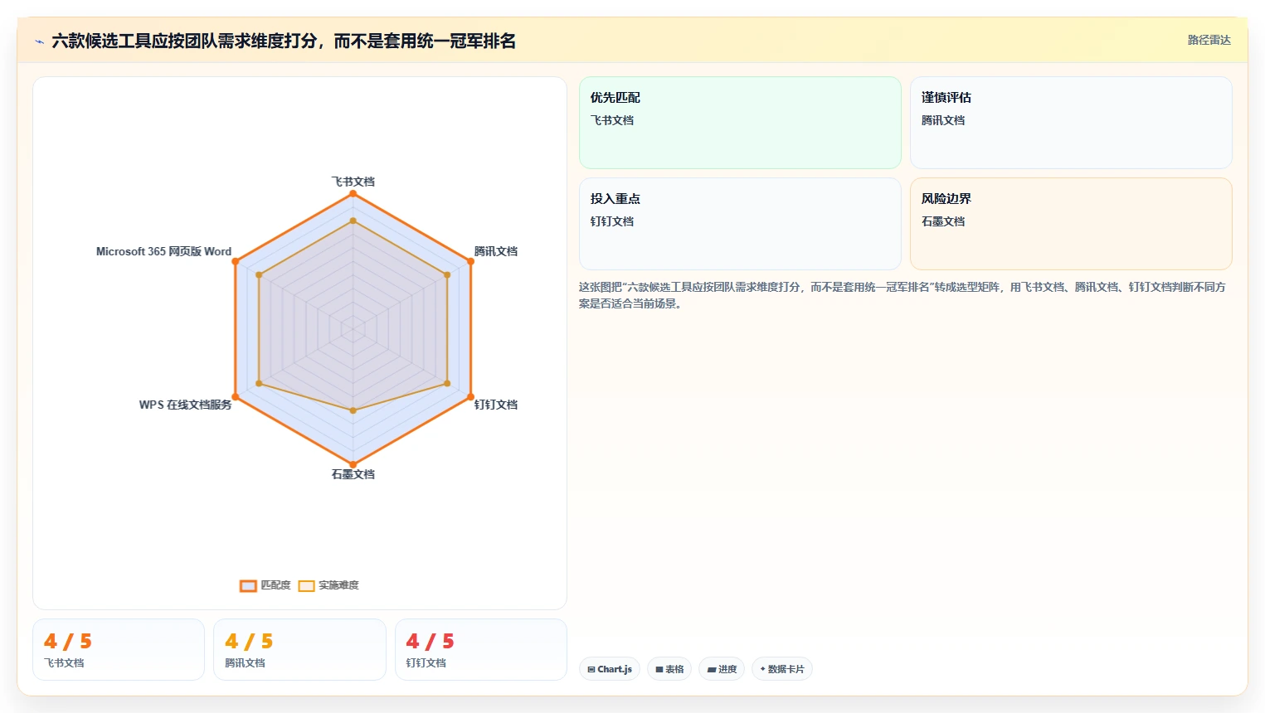The image size is (1265, 713).
Task: Click the 优先匹配 card heading
Action: click(x=615, y=98)
